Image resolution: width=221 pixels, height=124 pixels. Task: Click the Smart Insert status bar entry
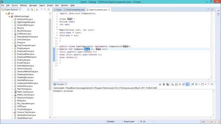point(129,122)
